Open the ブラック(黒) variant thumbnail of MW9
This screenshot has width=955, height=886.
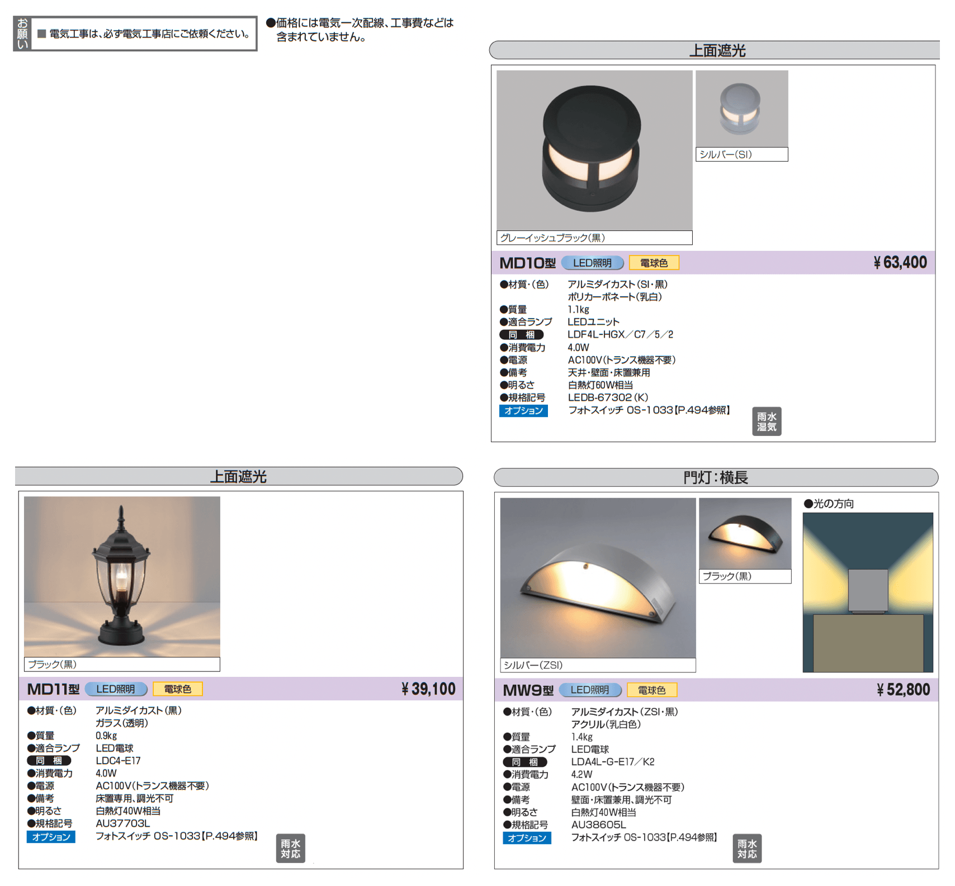745,534
